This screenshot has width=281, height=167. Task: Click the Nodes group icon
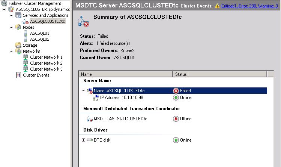tap(18, 27)
